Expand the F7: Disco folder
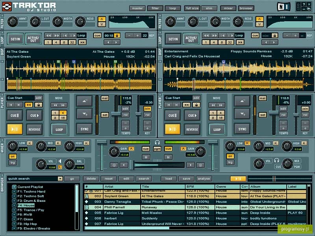The image size is (315, 236). pos(14,219)
